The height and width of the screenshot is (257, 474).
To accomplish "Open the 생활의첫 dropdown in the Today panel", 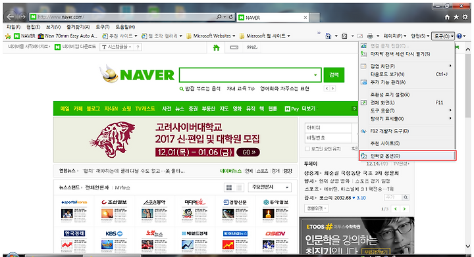I will click(316, 208).
